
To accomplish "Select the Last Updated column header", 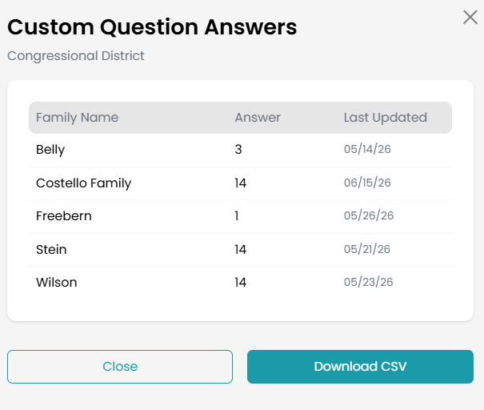I will click(x=386, y=118).
